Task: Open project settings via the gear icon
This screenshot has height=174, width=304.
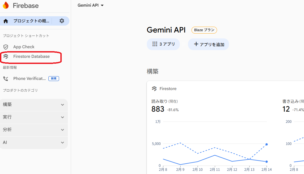Action: pyautogui.click(x=61, y=20)
